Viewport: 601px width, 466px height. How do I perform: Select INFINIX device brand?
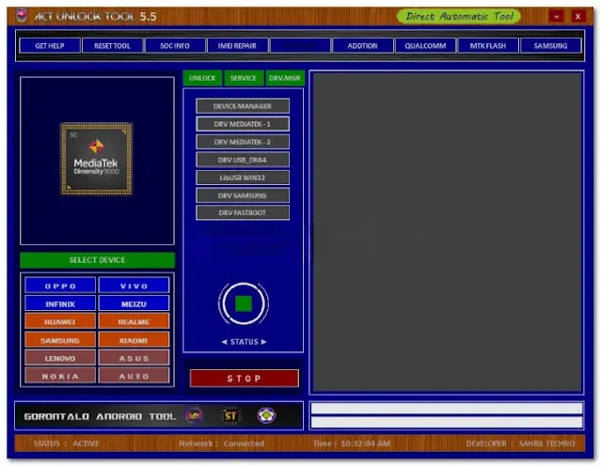click(60, 303)
